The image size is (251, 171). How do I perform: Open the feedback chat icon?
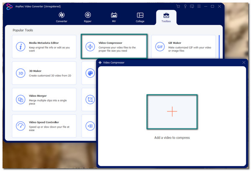pyautogui.click(x=192, y=6)
